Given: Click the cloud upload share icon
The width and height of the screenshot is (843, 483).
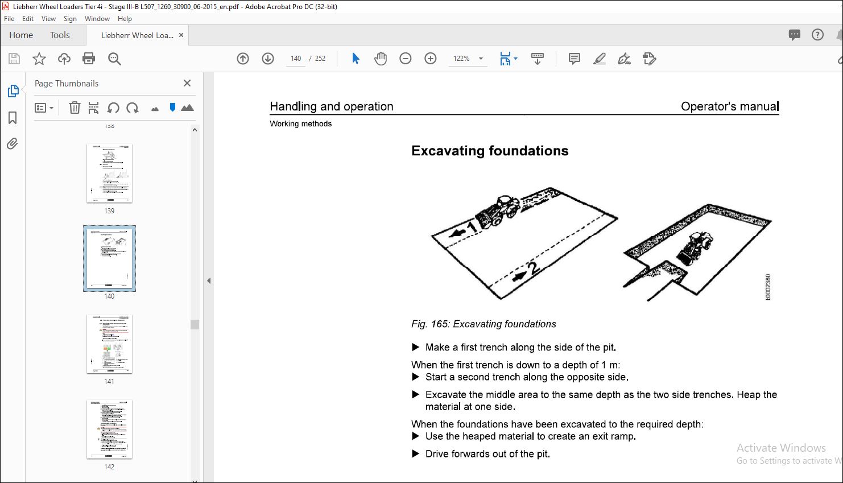Looking at the screenshot, I should 64,59.
